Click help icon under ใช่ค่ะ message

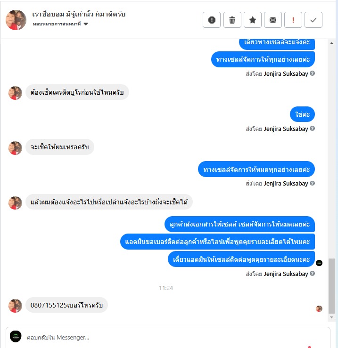(312, 129)
